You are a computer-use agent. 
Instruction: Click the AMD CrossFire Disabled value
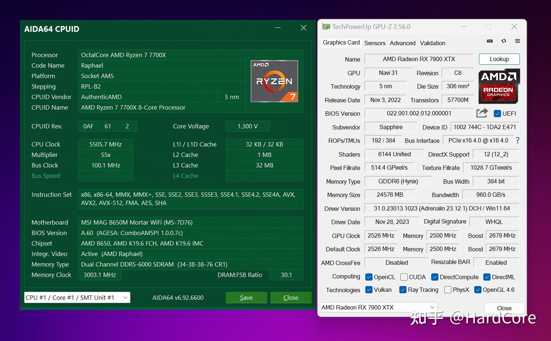point(396,263)
